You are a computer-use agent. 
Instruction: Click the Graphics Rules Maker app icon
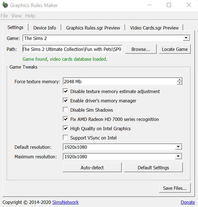(5, 5)
